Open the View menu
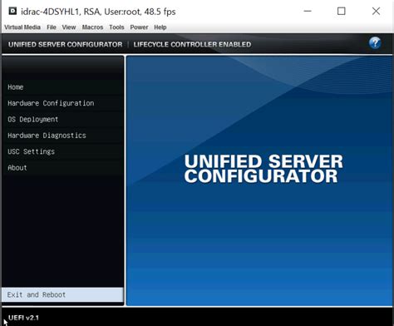 69,27
